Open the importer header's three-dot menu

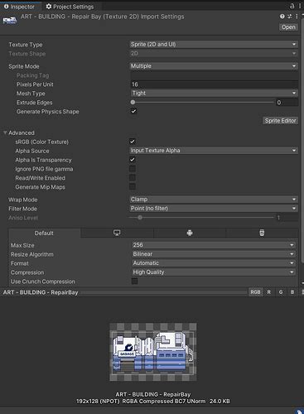(x=297, y=17)
